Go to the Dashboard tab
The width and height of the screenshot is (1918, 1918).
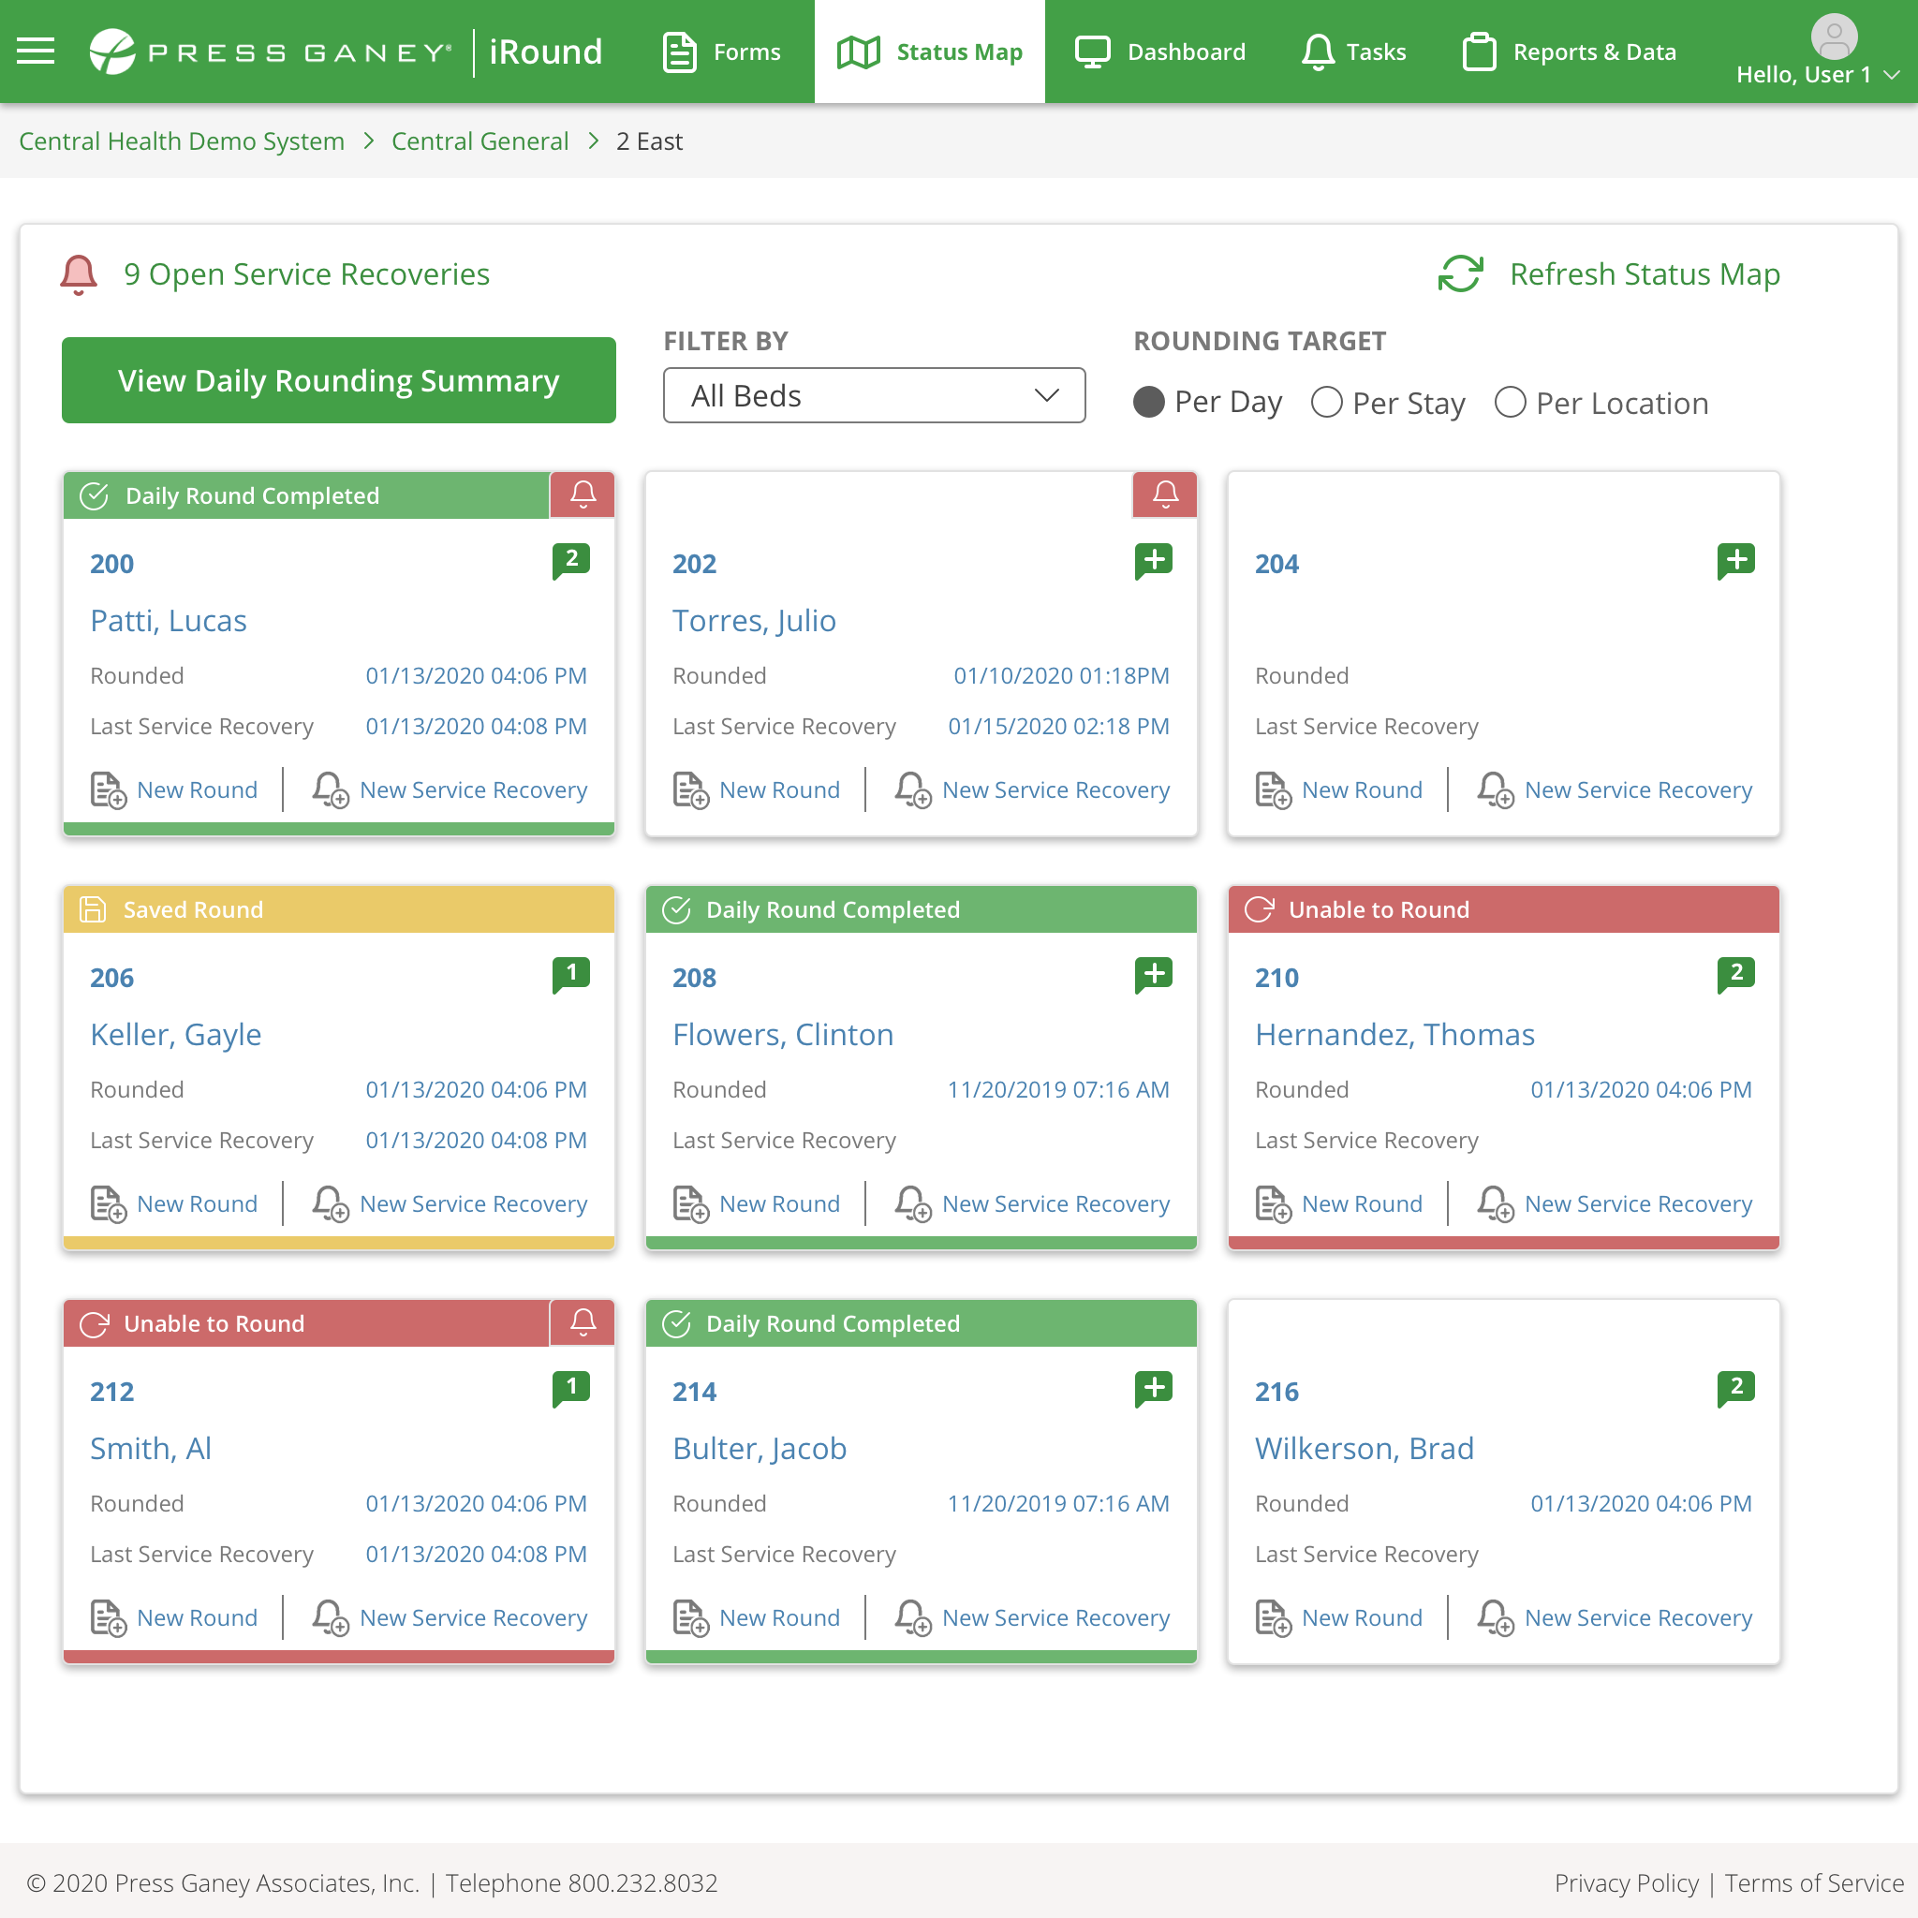(x=1160, y=52)
